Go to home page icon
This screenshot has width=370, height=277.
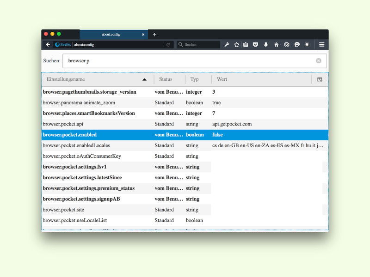tap(276, 44)
